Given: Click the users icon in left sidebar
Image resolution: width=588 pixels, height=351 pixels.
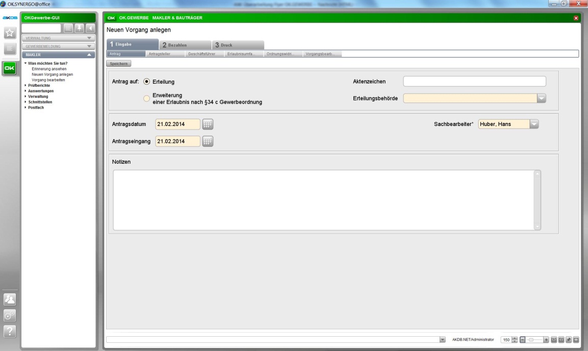Looking at the screenshot, I should (9, 299).
